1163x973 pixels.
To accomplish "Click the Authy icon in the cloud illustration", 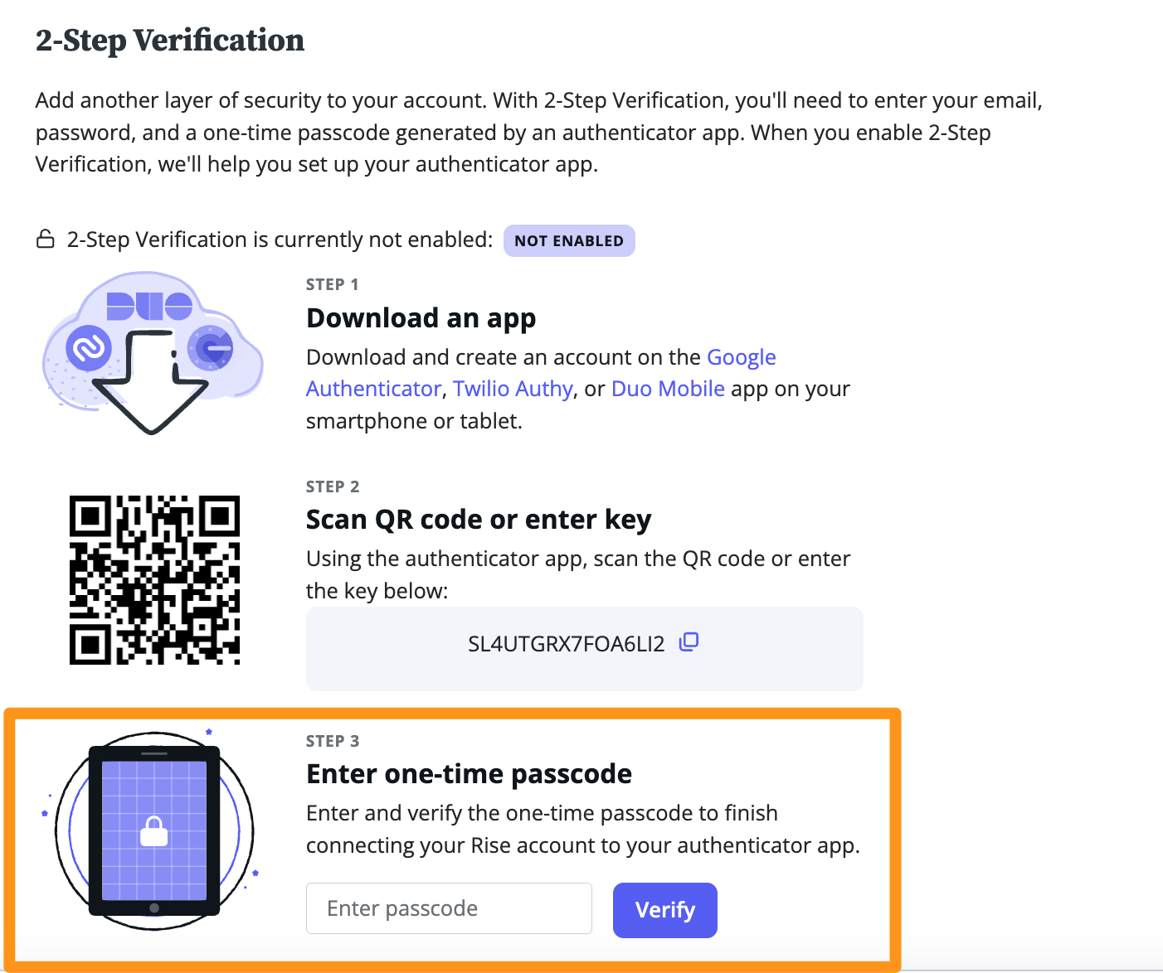I will (89, 349).
